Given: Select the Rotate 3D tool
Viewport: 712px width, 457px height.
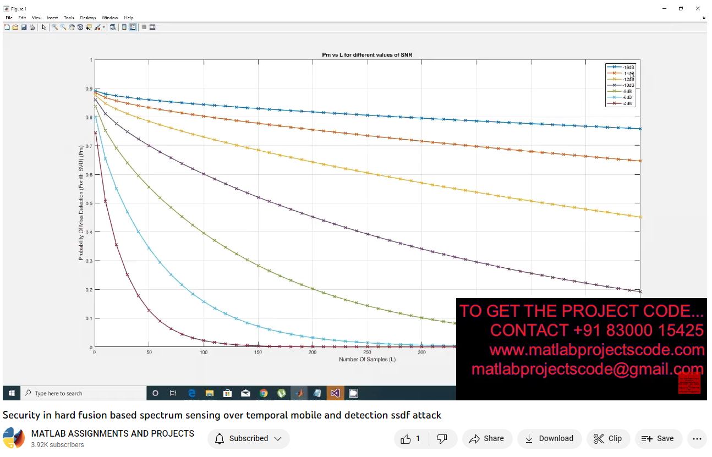Looking at the screenshot, I should click(80, 27).
